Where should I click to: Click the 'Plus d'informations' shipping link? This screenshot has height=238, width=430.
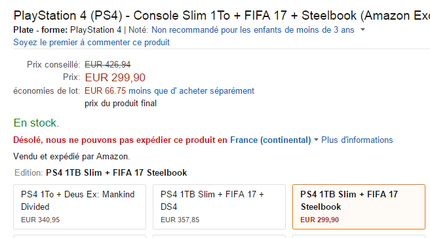pyautogui.click(x=357, y=140)
